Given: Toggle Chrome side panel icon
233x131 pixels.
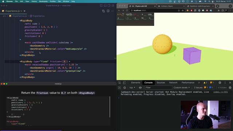Looking at the screenshot, I should click(222, 11).
